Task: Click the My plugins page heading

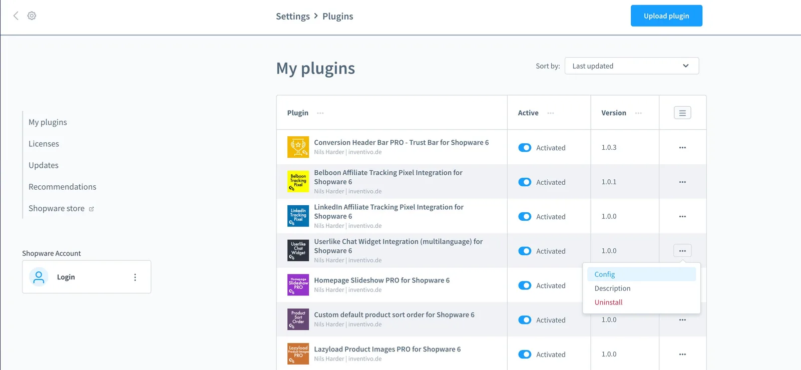Action: click(315, 68)
